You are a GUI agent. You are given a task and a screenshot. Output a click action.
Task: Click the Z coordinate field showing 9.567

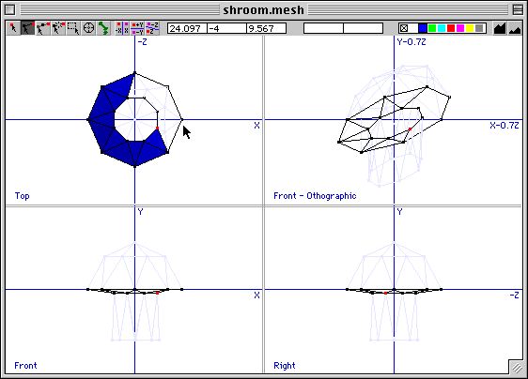click(x=267, y=28)
